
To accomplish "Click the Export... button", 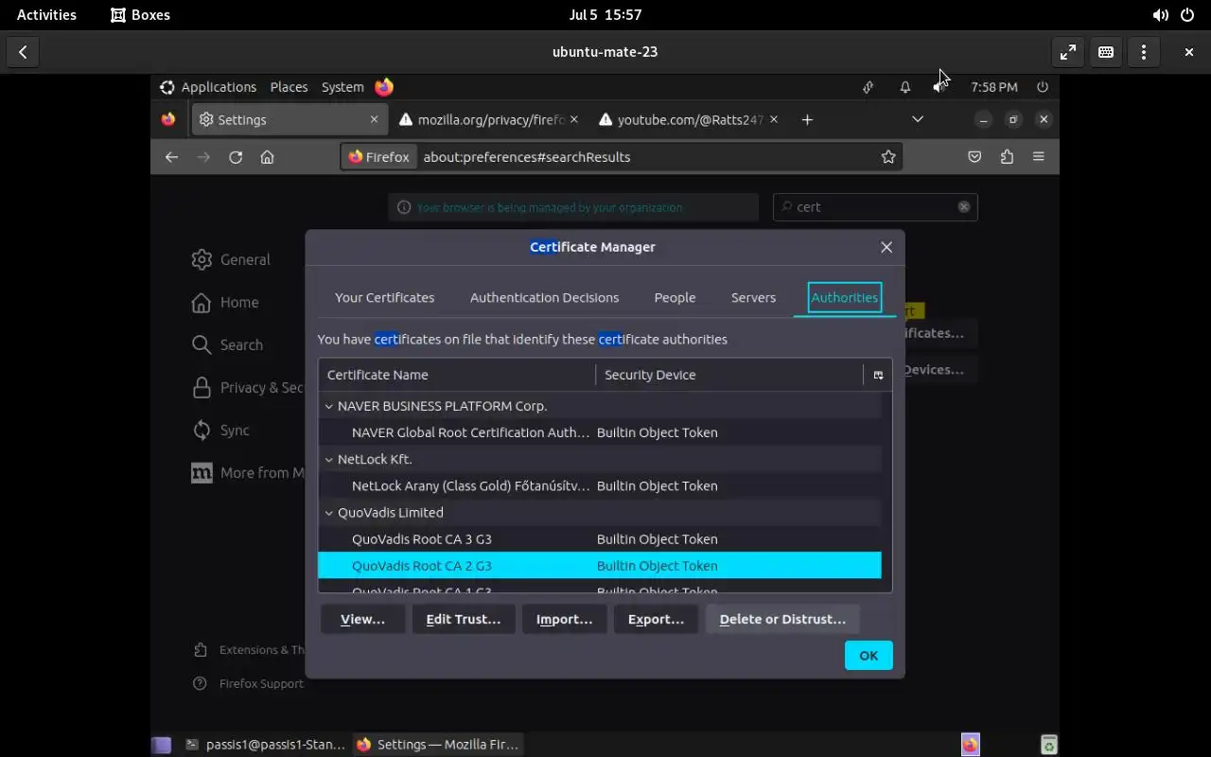I will click(x=656, y=619).
